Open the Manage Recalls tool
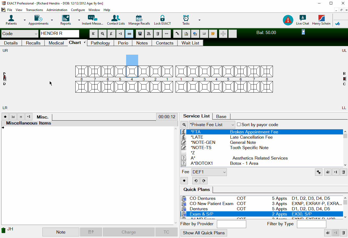348x238 pixels. pos(139,20)
